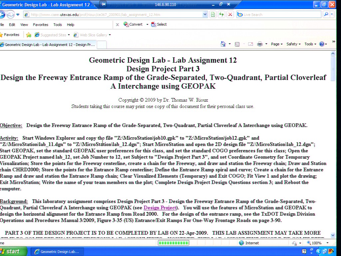Open the Suggested Sites favorites item
This screenshot has height=256, width=341.
tap(52, 35)
